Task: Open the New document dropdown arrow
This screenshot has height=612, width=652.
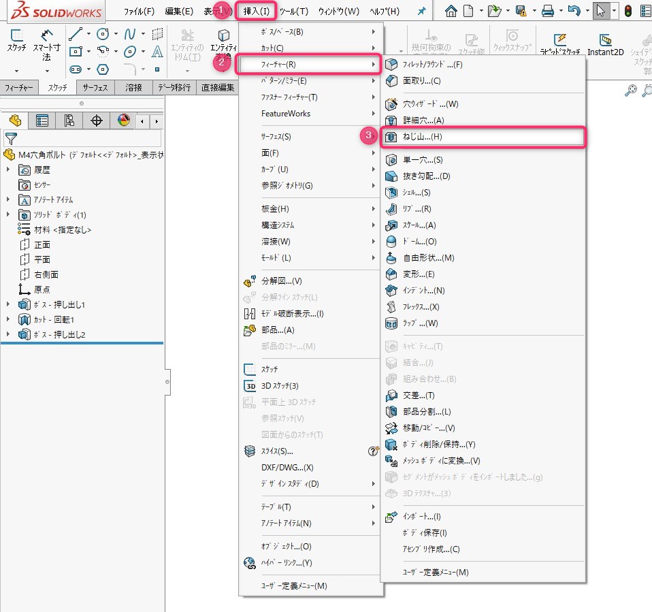Action: pos(480,12)
